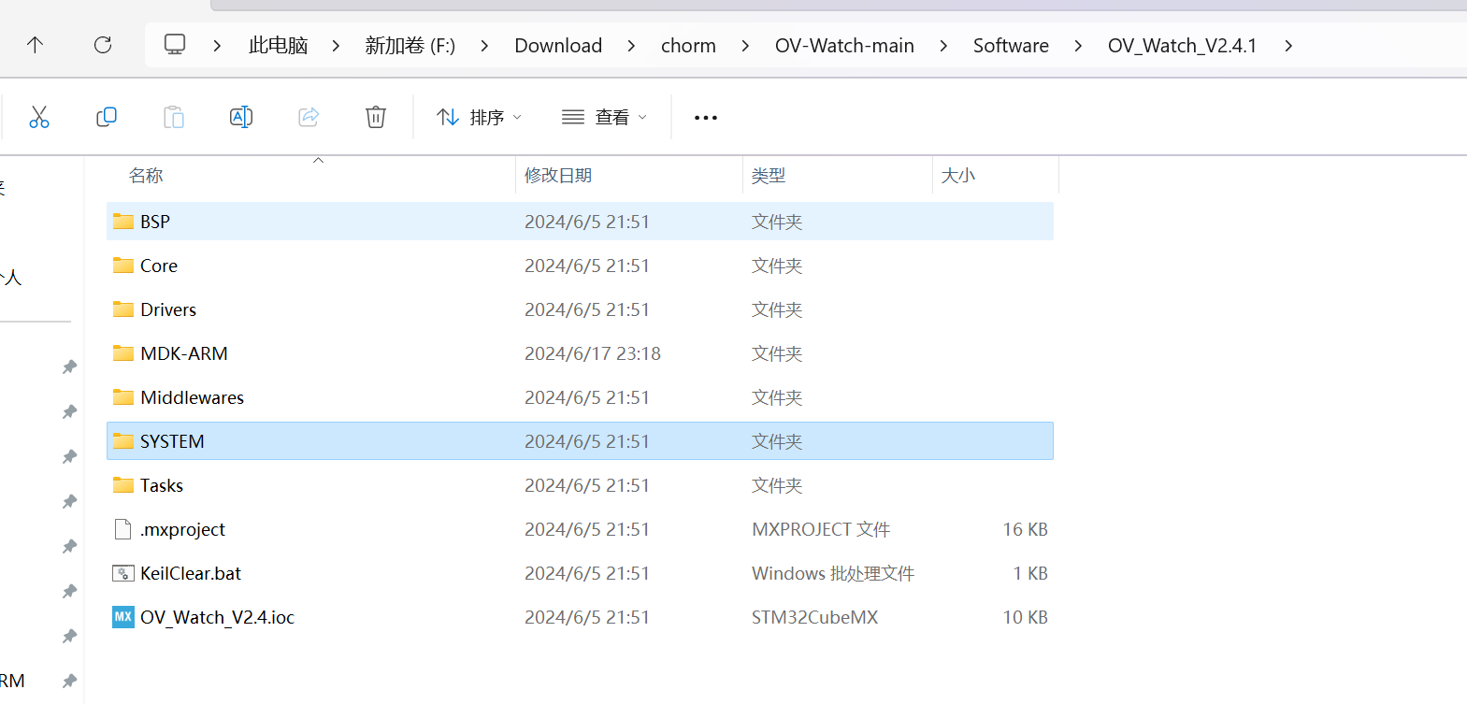Select the BSP folder name
This screenshot has width=1467, height=704.
(x=155, y=222)
